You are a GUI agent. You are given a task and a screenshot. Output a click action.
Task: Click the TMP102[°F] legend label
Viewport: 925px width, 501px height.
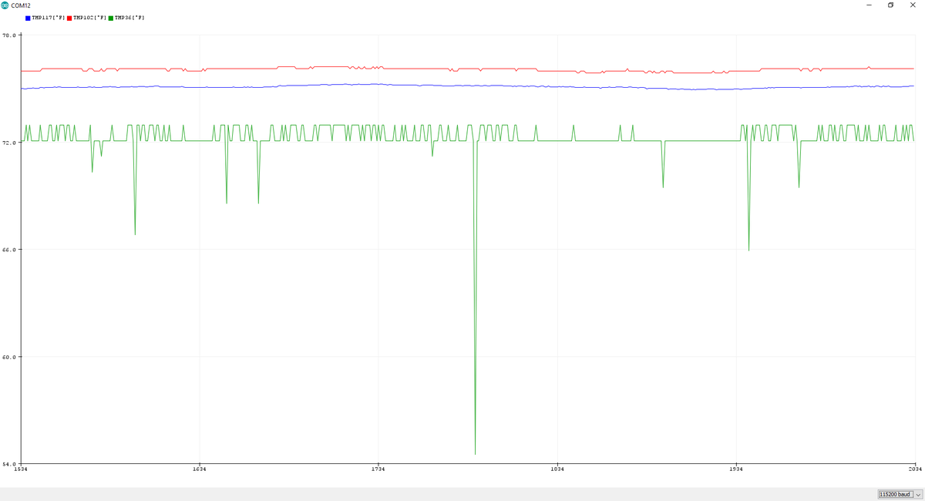(x=90, y=18)
